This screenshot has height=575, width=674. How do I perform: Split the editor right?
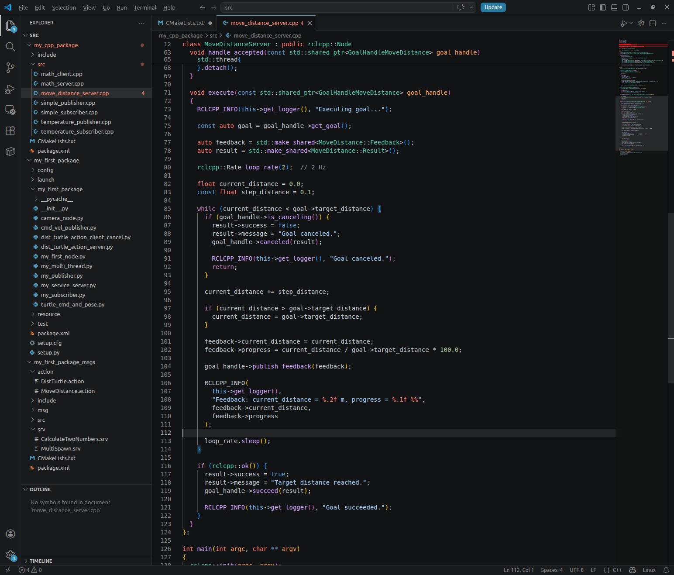coord(653,23)
